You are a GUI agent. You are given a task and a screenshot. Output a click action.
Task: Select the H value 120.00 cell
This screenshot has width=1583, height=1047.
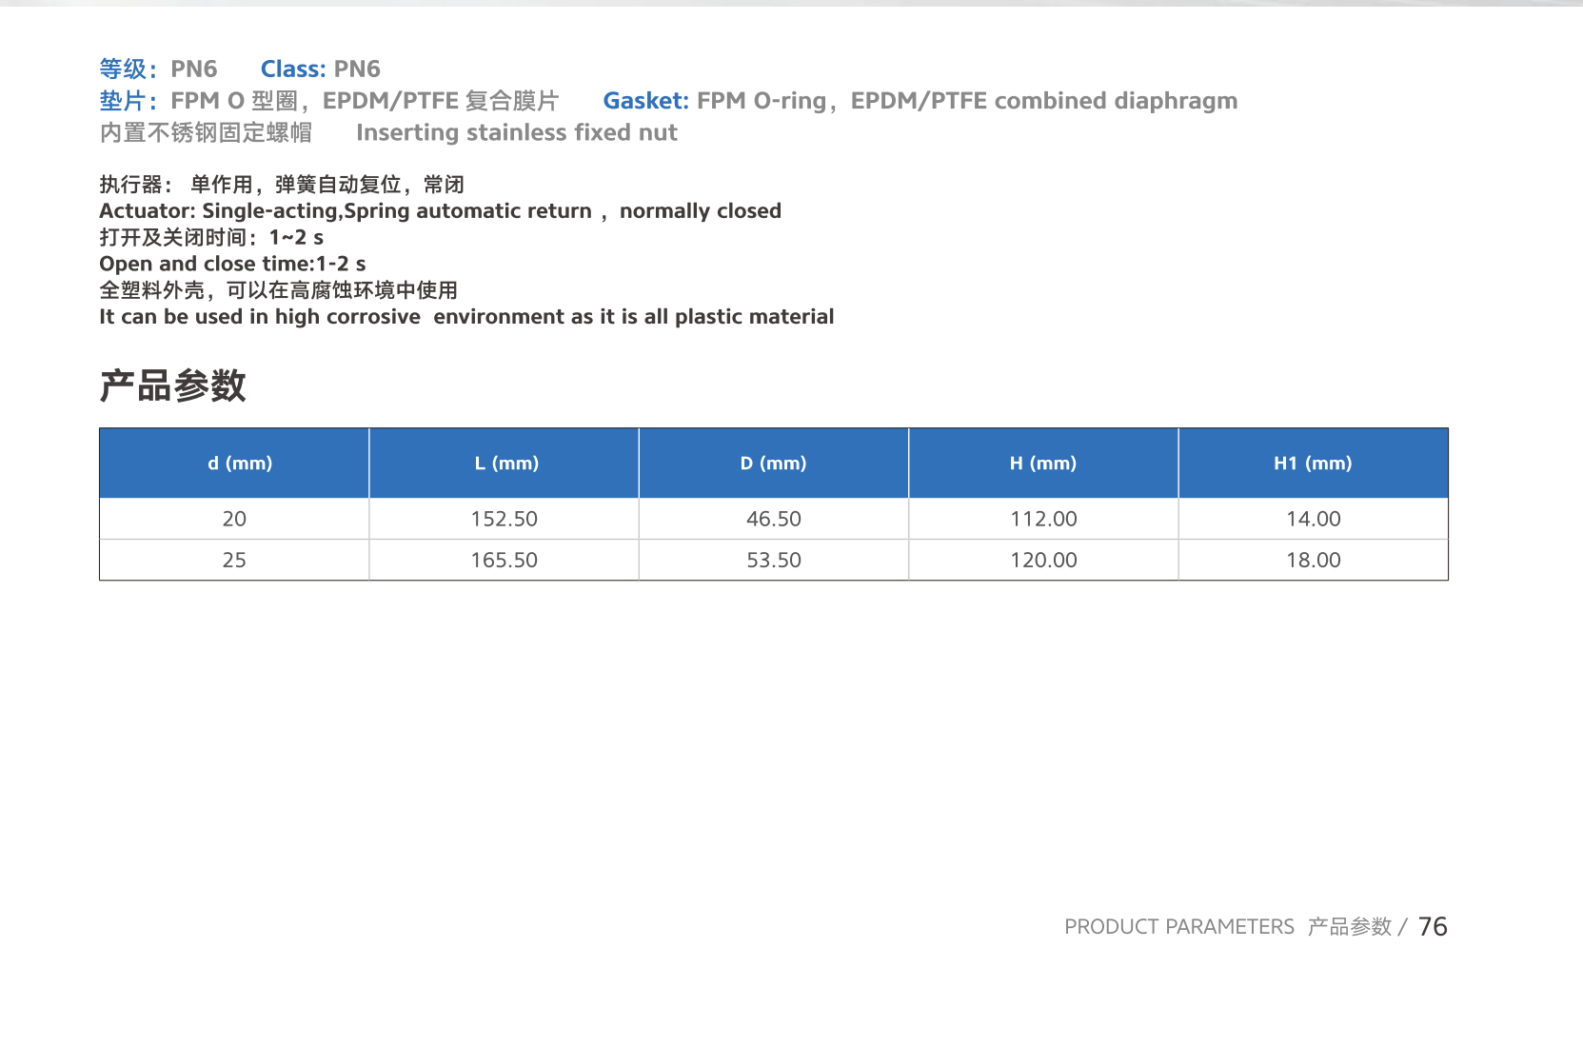[1043, 560]
